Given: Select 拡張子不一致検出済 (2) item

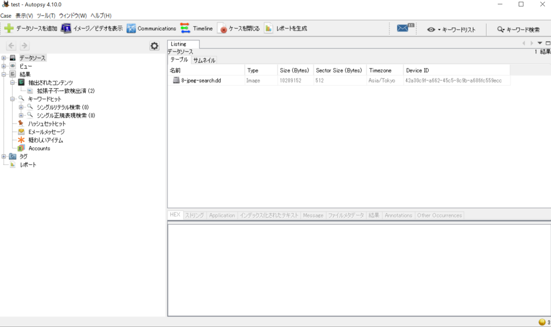Looking at the screenshot, I should (x=66, y=91).
